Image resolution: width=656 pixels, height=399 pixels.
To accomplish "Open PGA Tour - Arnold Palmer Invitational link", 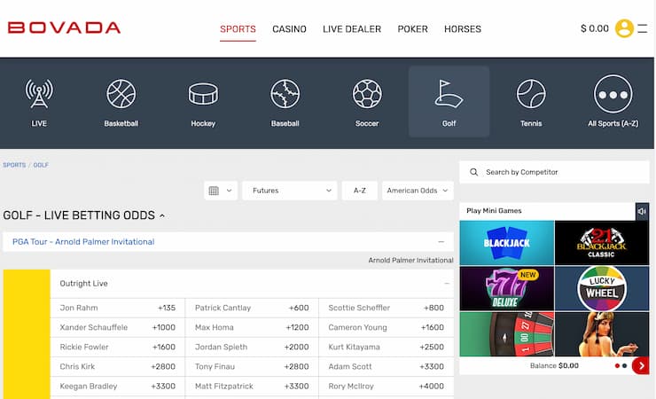I will pos(83,242).
